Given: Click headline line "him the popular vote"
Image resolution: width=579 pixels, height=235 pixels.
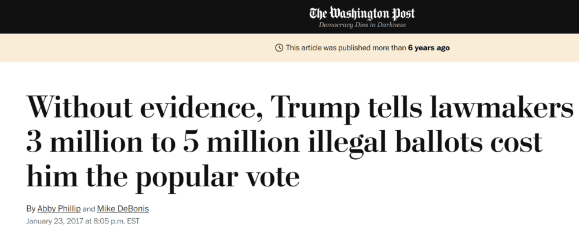Looking at the screenshot, I should [162, 177].
